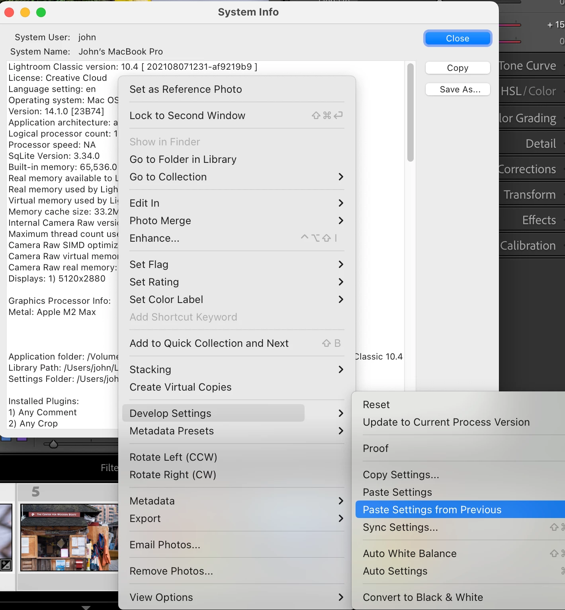This screenshot has width=565, height=610.
Task: Click the System Info text scrollbar
Action: point(411,113)
